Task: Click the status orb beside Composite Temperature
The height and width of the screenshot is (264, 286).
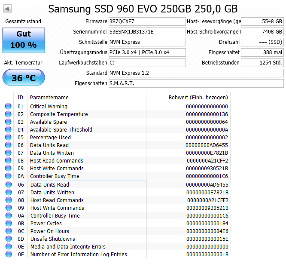Action: point(8,114)
